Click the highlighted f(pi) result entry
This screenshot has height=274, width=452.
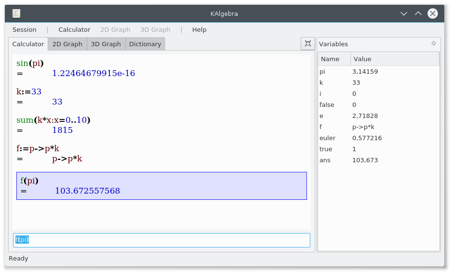(x=161, y=185)
